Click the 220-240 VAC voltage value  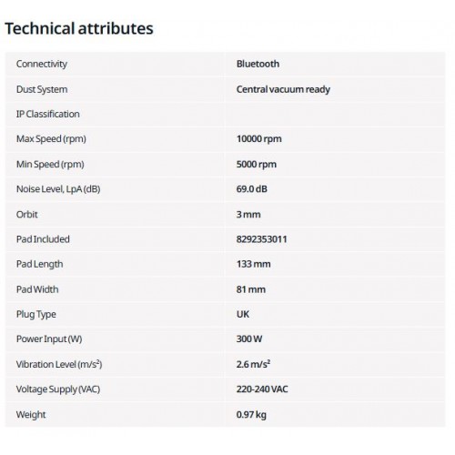click(x=262, y=389)
